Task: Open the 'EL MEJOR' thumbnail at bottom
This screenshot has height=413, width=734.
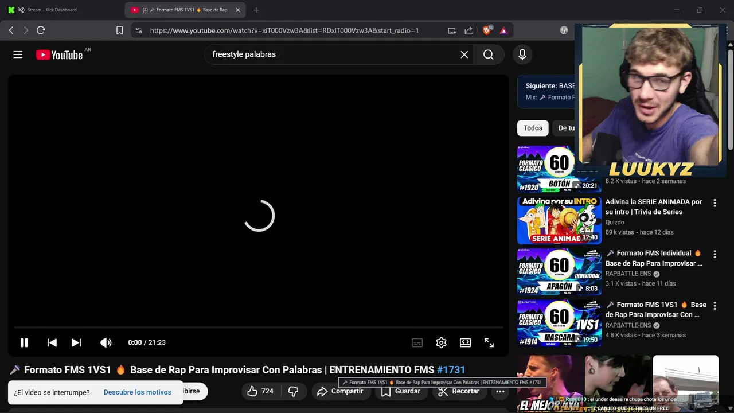Action: click(549, 384)
